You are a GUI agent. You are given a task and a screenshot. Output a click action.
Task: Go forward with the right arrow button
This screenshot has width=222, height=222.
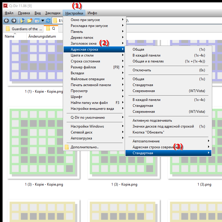(x=14, y=21)
